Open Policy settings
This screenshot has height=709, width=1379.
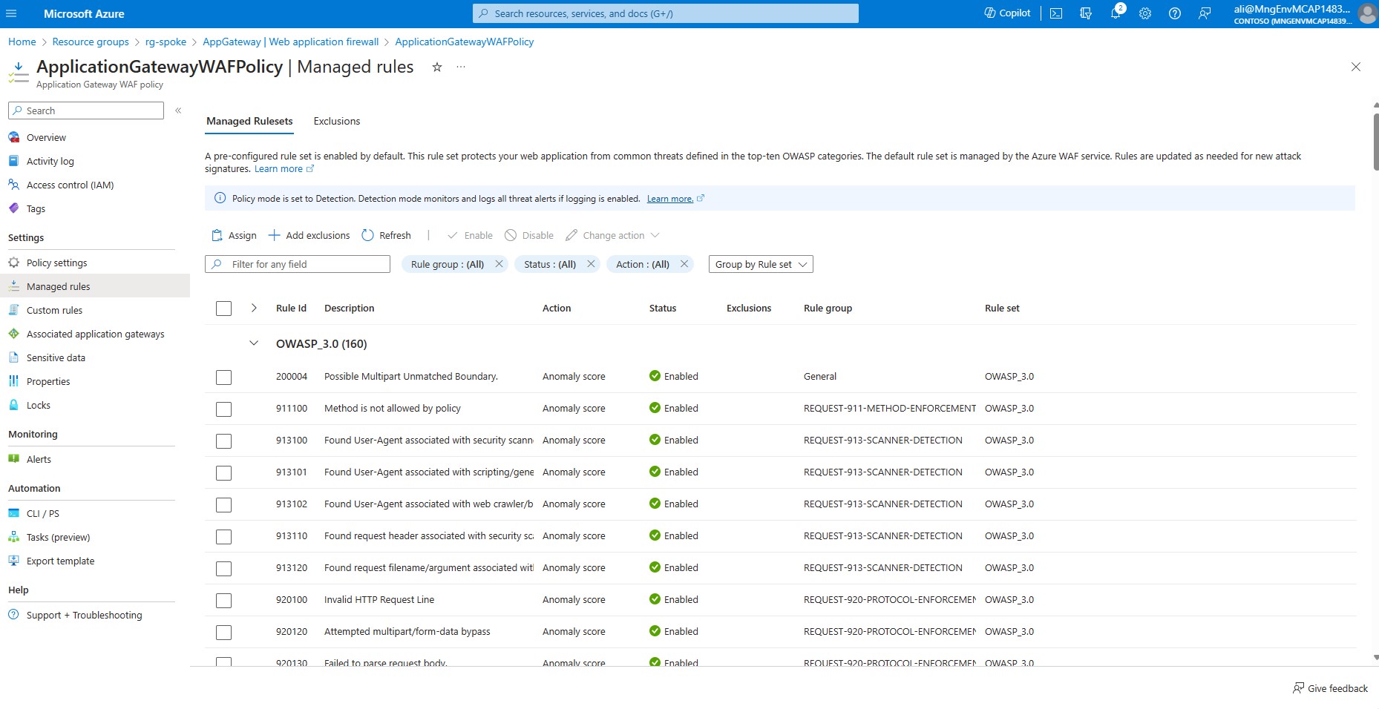point(56,263)
